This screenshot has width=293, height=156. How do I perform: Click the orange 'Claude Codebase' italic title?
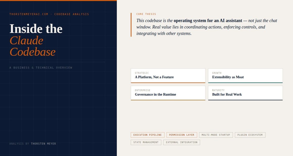[x=32, y=46]
